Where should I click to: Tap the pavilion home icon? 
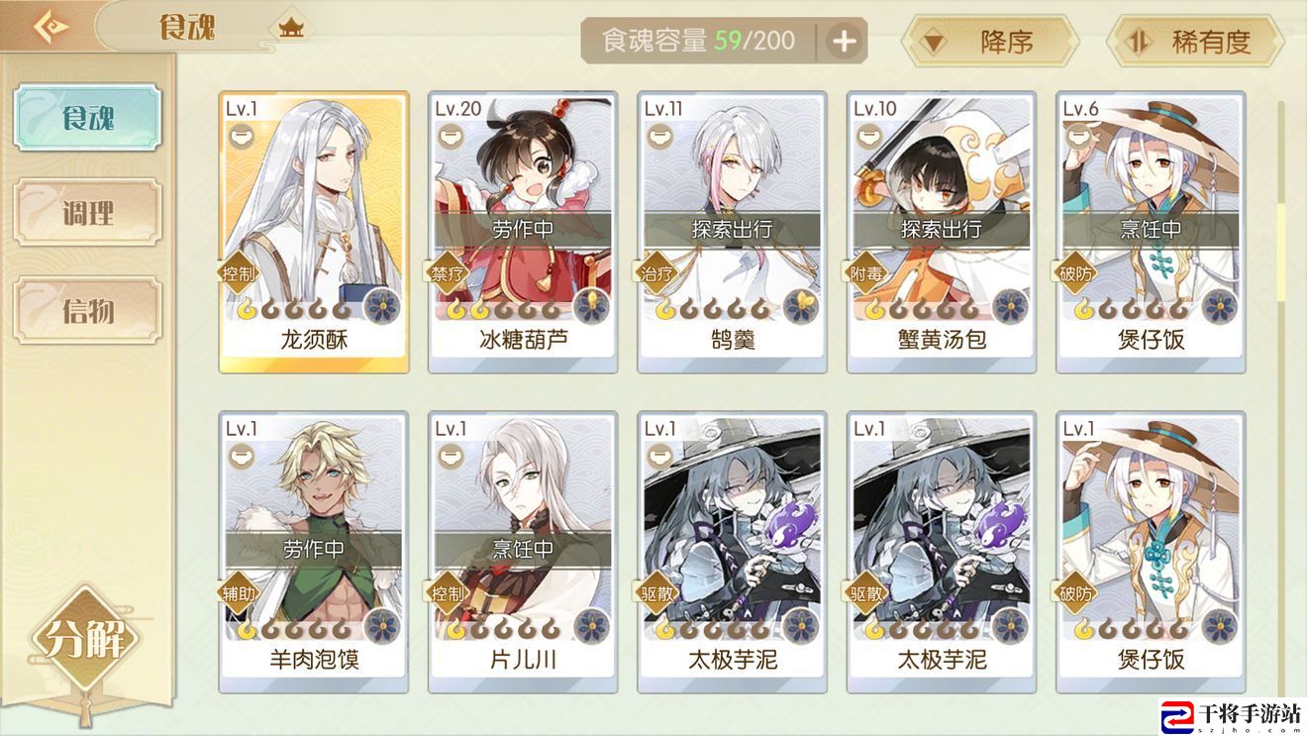click(290, 27)
